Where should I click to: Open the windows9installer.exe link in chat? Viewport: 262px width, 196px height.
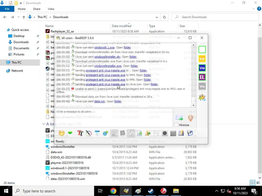point(108,66)
